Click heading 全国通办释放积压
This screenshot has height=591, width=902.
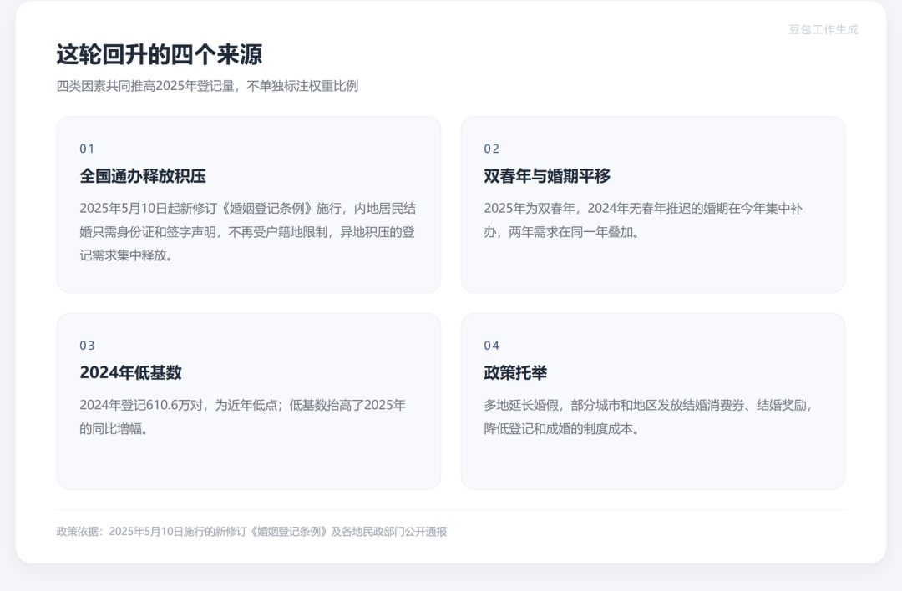click(143, 176)
